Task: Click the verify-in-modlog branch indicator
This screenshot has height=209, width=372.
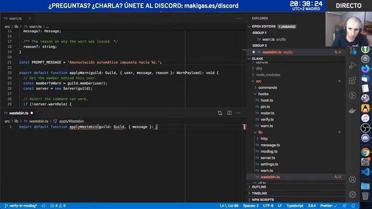Action: [x=21, y=206]
